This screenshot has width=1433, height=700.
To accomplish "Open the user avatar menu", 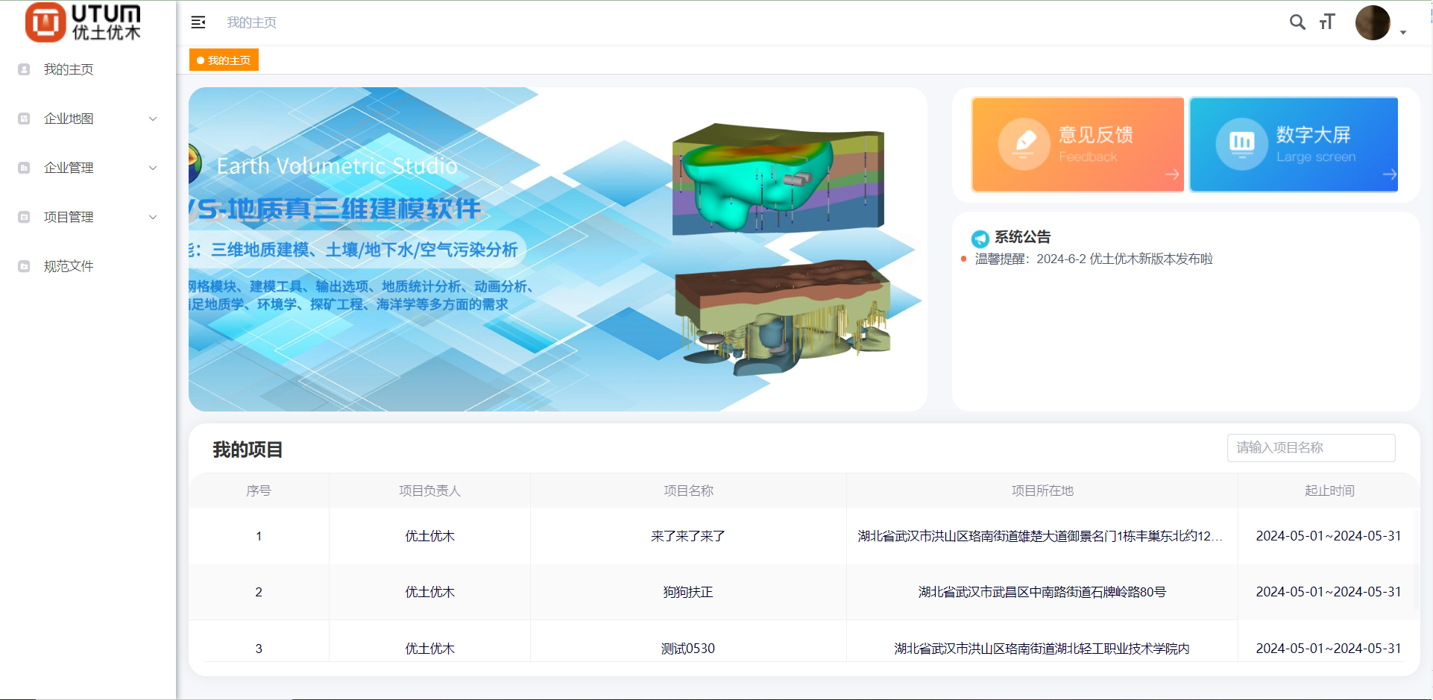I will [1373, 22].
